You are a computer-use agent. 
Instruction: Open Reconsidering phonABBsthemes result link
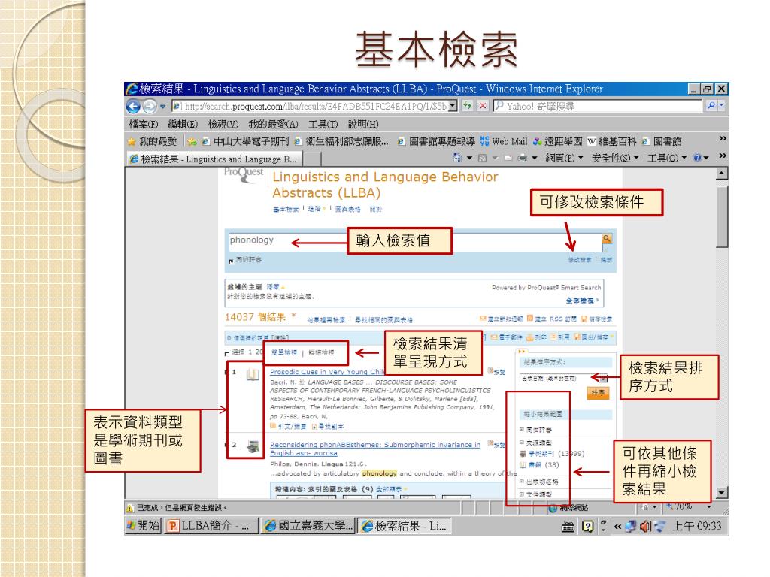coord(375,449)
